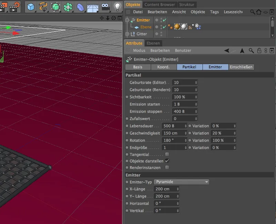This screenshot has width=276, height=224.
Task: Click Attribute Manager up arrow icon
Action: pos(242,51)
